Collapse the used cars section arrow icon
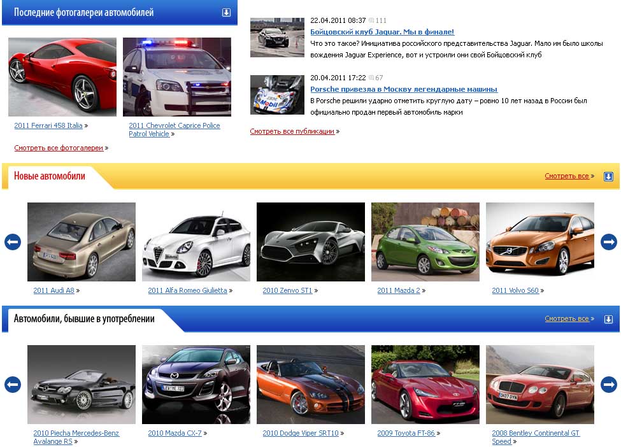 click(x=608, y=319)
